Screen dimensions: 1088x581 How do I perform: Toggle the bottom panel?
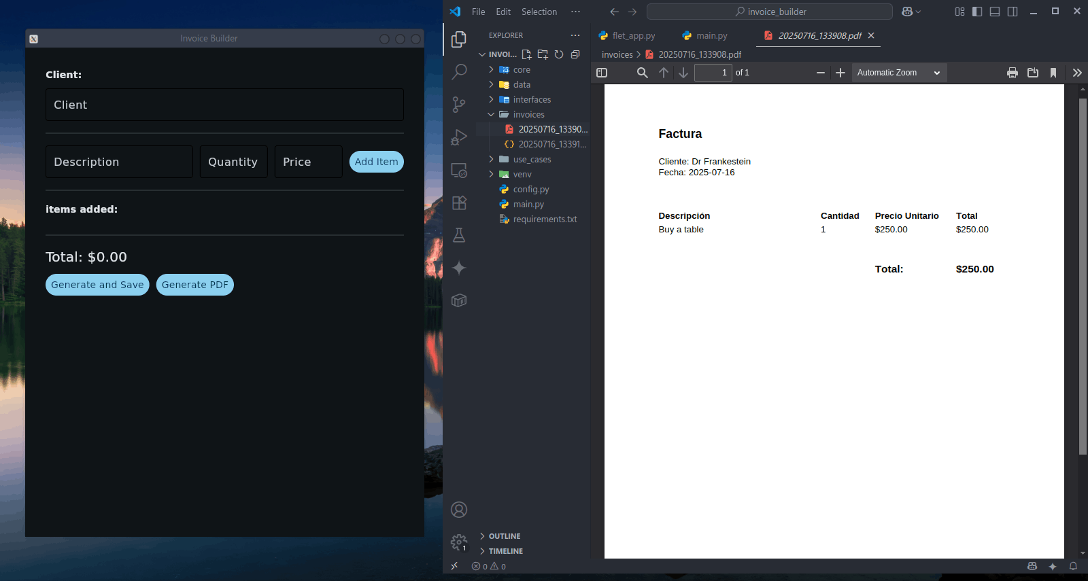995,12
